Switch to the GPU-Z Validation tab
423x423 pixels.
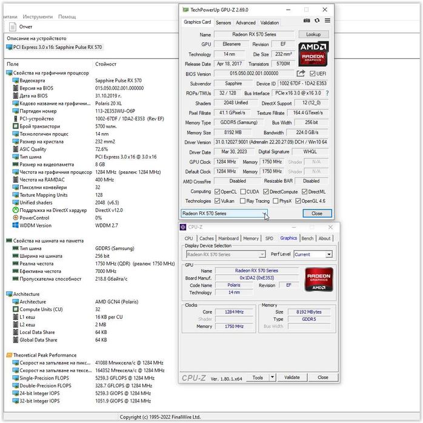tap(270, 22)
